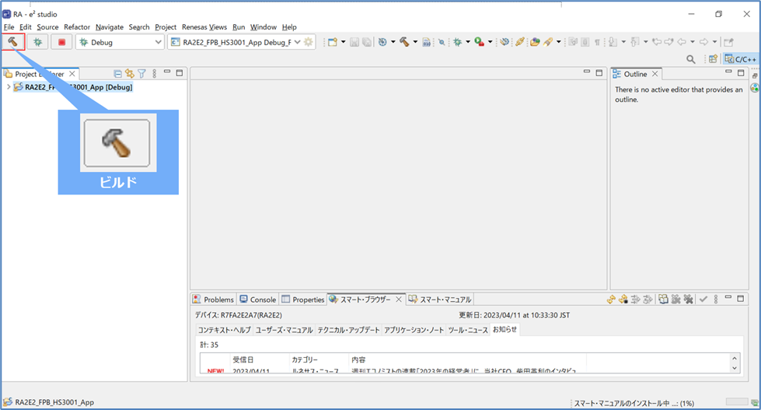
Task: Select the ユーザーズ・マニュアル sub-tab
Action: (284, 330)
